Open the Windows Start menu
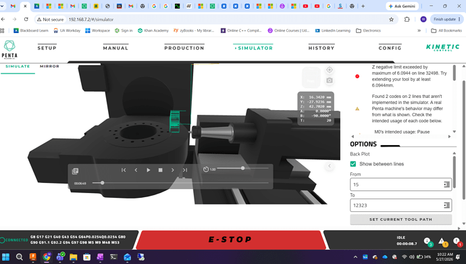This screenshot has width=466, height=264. click(x=5, y=257)
